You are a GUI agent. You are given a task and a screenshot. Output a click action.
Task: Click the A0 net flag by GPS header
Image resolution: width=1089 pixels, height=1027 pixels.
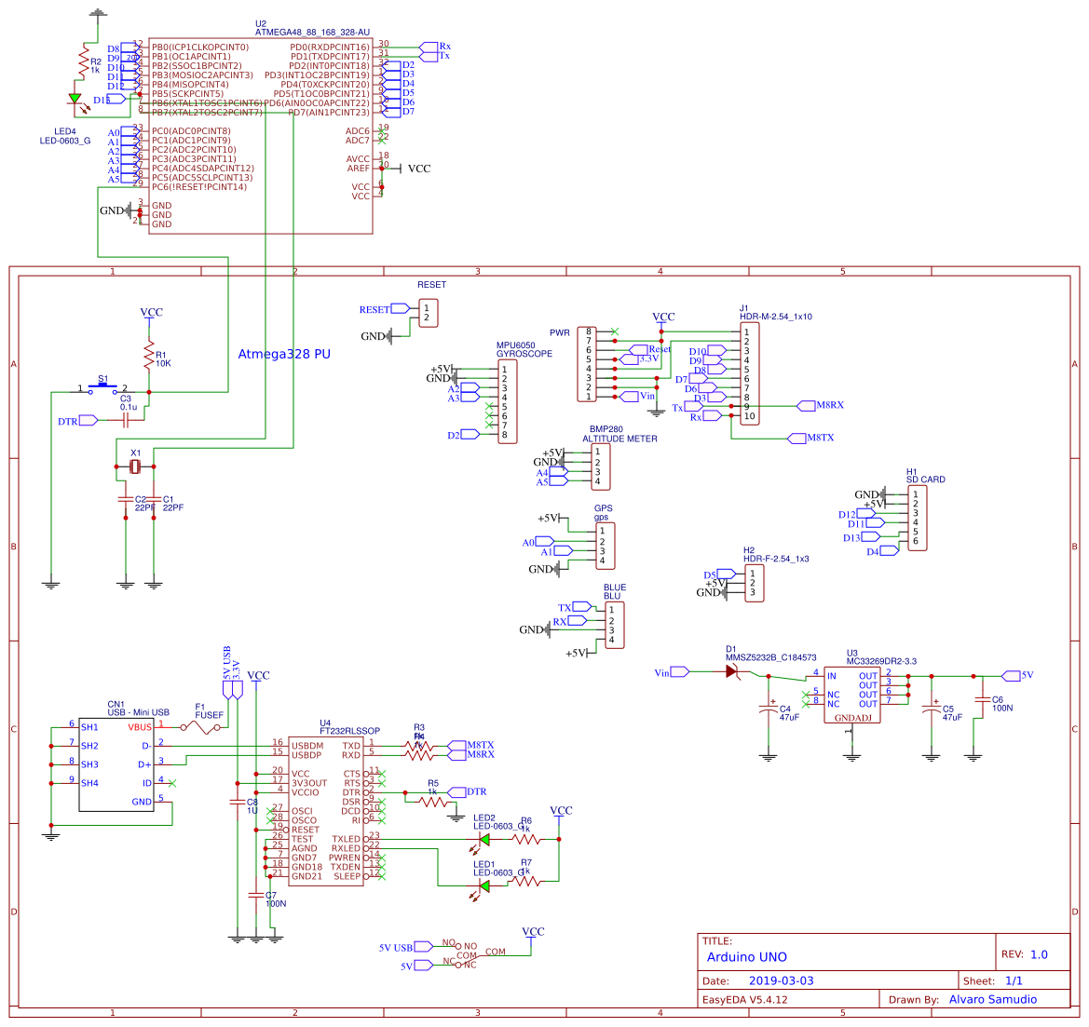pyautogui.click(x=545, y=541)
